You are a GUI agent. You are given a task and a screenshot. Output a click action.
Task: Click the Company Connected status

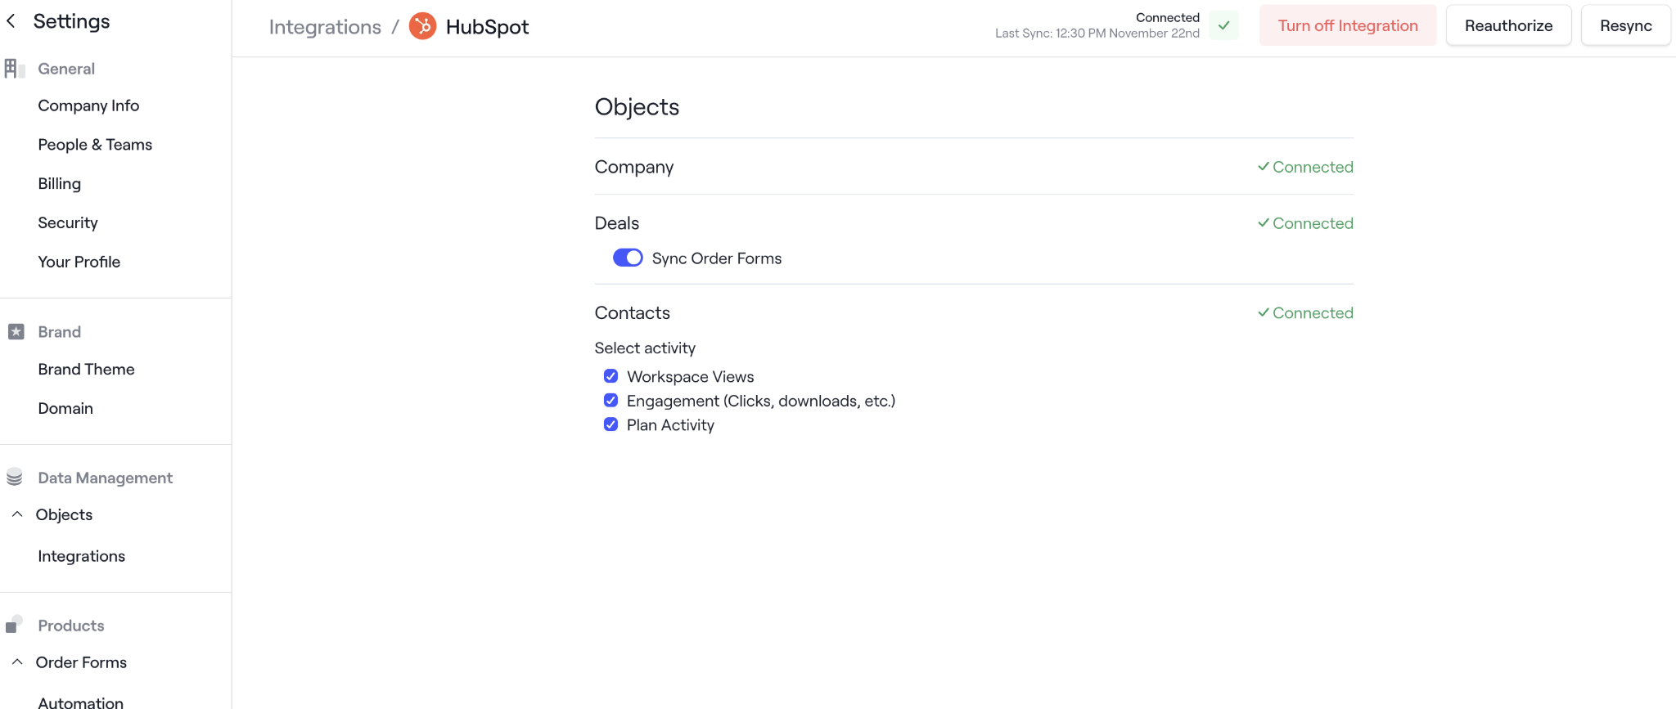click(x=1305, y=167)
